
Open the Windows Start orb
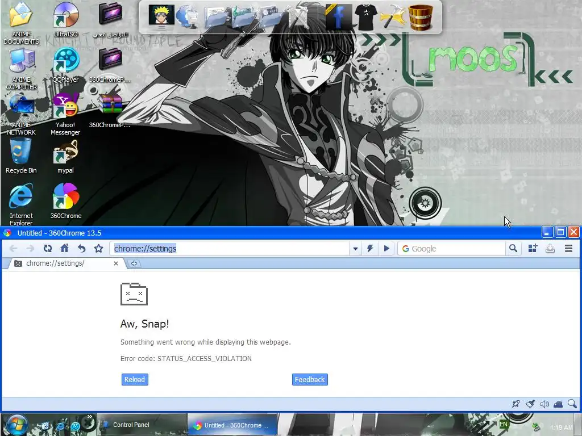click(x=16, y=425)
